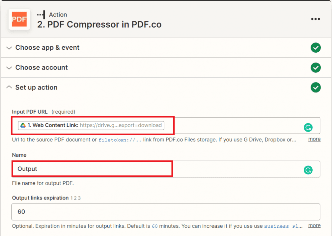
Task: Click green checkmark beside Set up action
Action: coord(315,88)
